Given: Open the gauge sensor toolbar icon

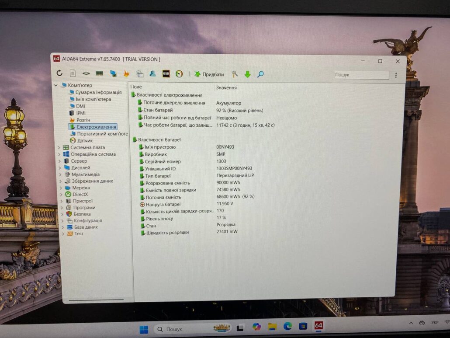Looking at the screenshot, I should [x=179, y=74].
